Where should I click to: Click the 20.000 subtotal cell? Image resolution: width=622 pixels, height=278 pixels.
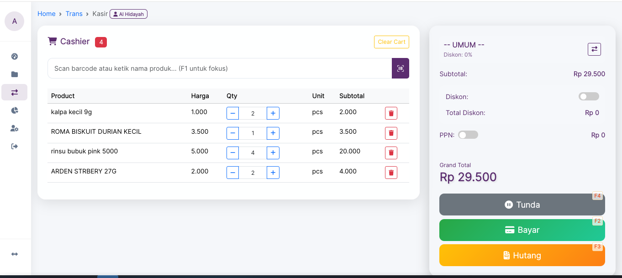pyautogui.click(x=350, y=151)
